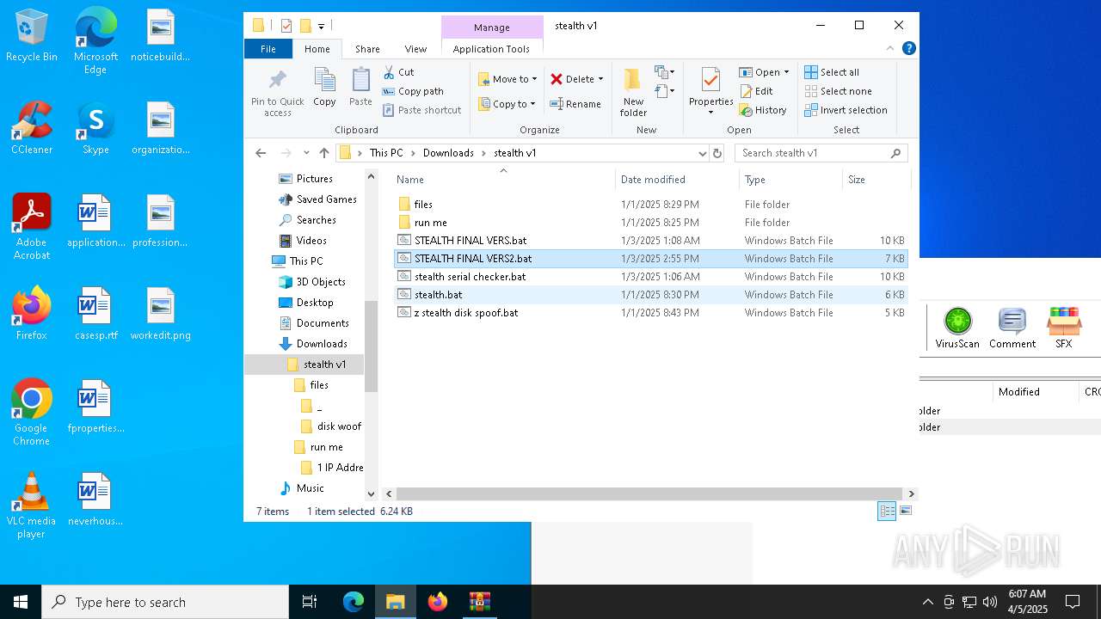Open the Recycle Bin desktop icon
This screenshot has width=1101, height=619.
coord(32,36)
